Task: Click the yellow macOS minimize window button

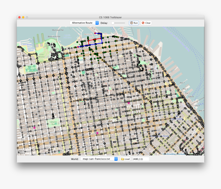Action: (23, 17)
